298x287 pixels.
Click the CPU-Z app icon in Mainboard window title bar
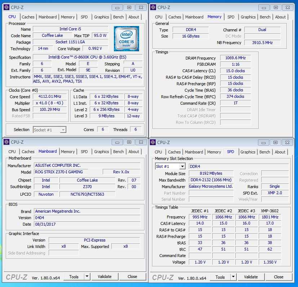tap(6, 142)
